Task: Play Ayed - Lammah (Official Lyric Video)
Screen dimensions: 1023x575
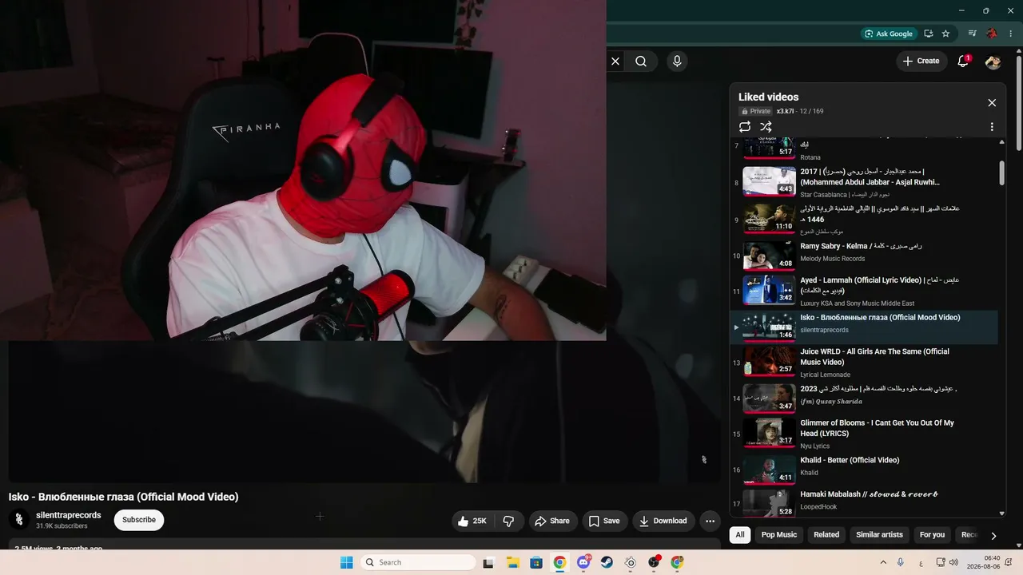Action: click(x=866, y=291)
